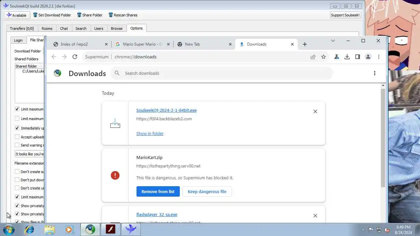The height and width of the screenshot is (236, 420).
Task: Toggle the Immediately up... checkbox
Action: 17,128
